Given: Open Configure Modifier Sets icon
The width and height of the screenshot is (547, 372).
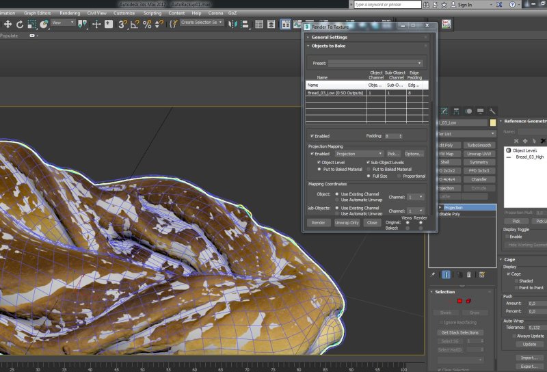Looking at the screenshot, I should [x=482, y=274].
